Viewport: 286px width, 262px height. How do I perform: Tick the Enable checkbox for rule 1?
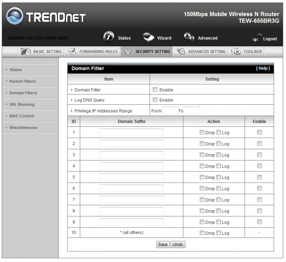click(x=259, y=132)
